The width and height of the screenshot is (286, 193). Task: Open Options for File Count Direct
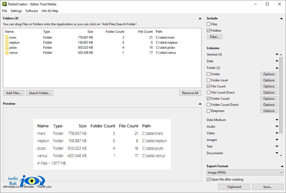(x=269, y=93)
